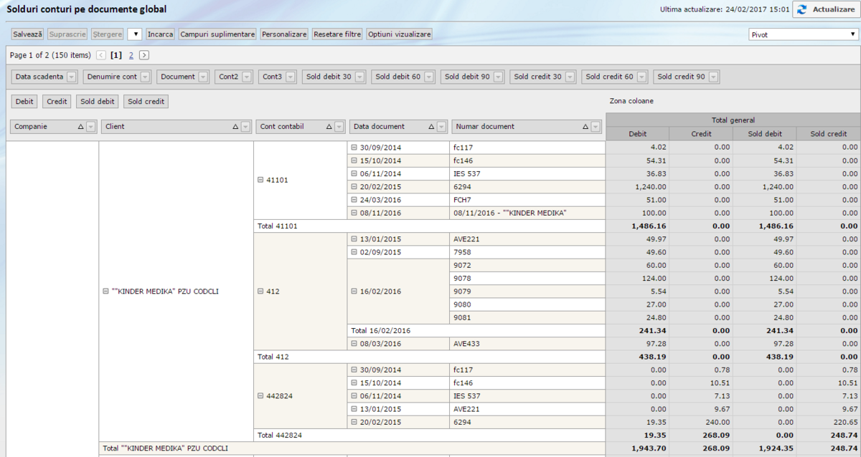Open filter icon on Numar document header
Viewport: 861px width, 457px height.
coord(595,127)
